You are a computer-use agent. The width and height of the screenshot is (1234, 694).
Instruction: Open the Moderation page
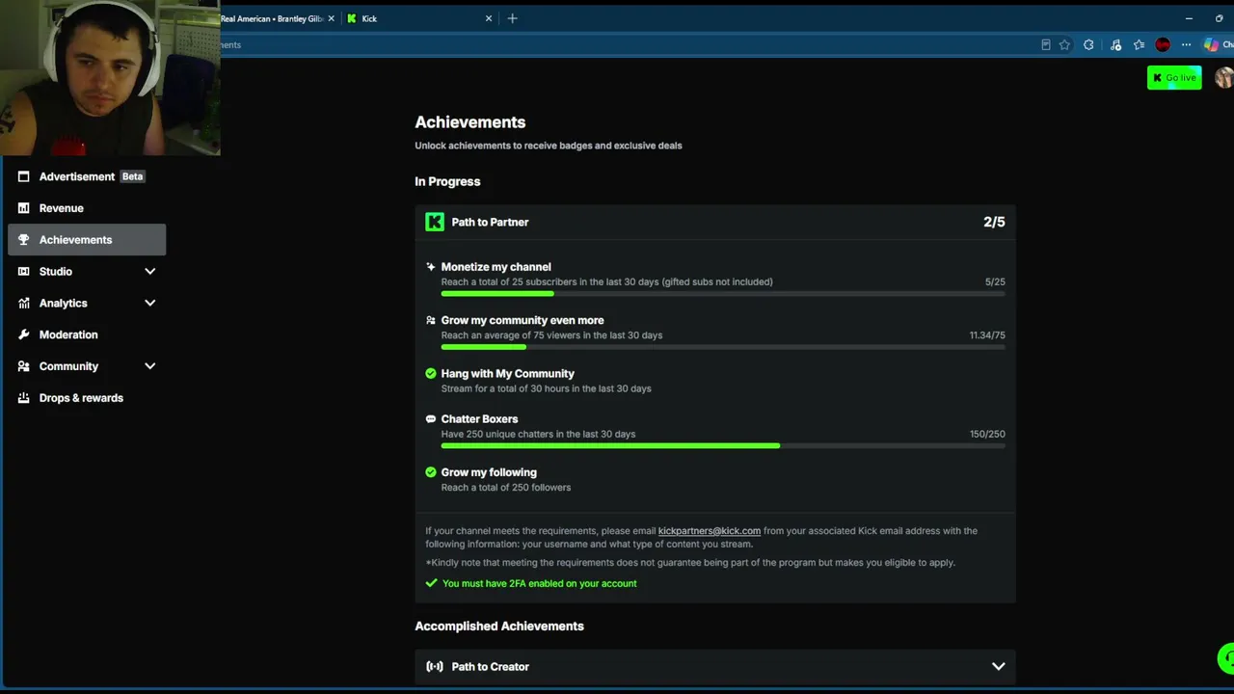coord(87,334)
